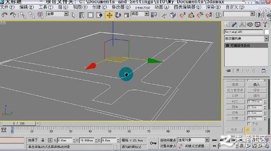This screenshot has width=271, height=151.
Task: Select the Select and Rotate tool
Action: 118,15
